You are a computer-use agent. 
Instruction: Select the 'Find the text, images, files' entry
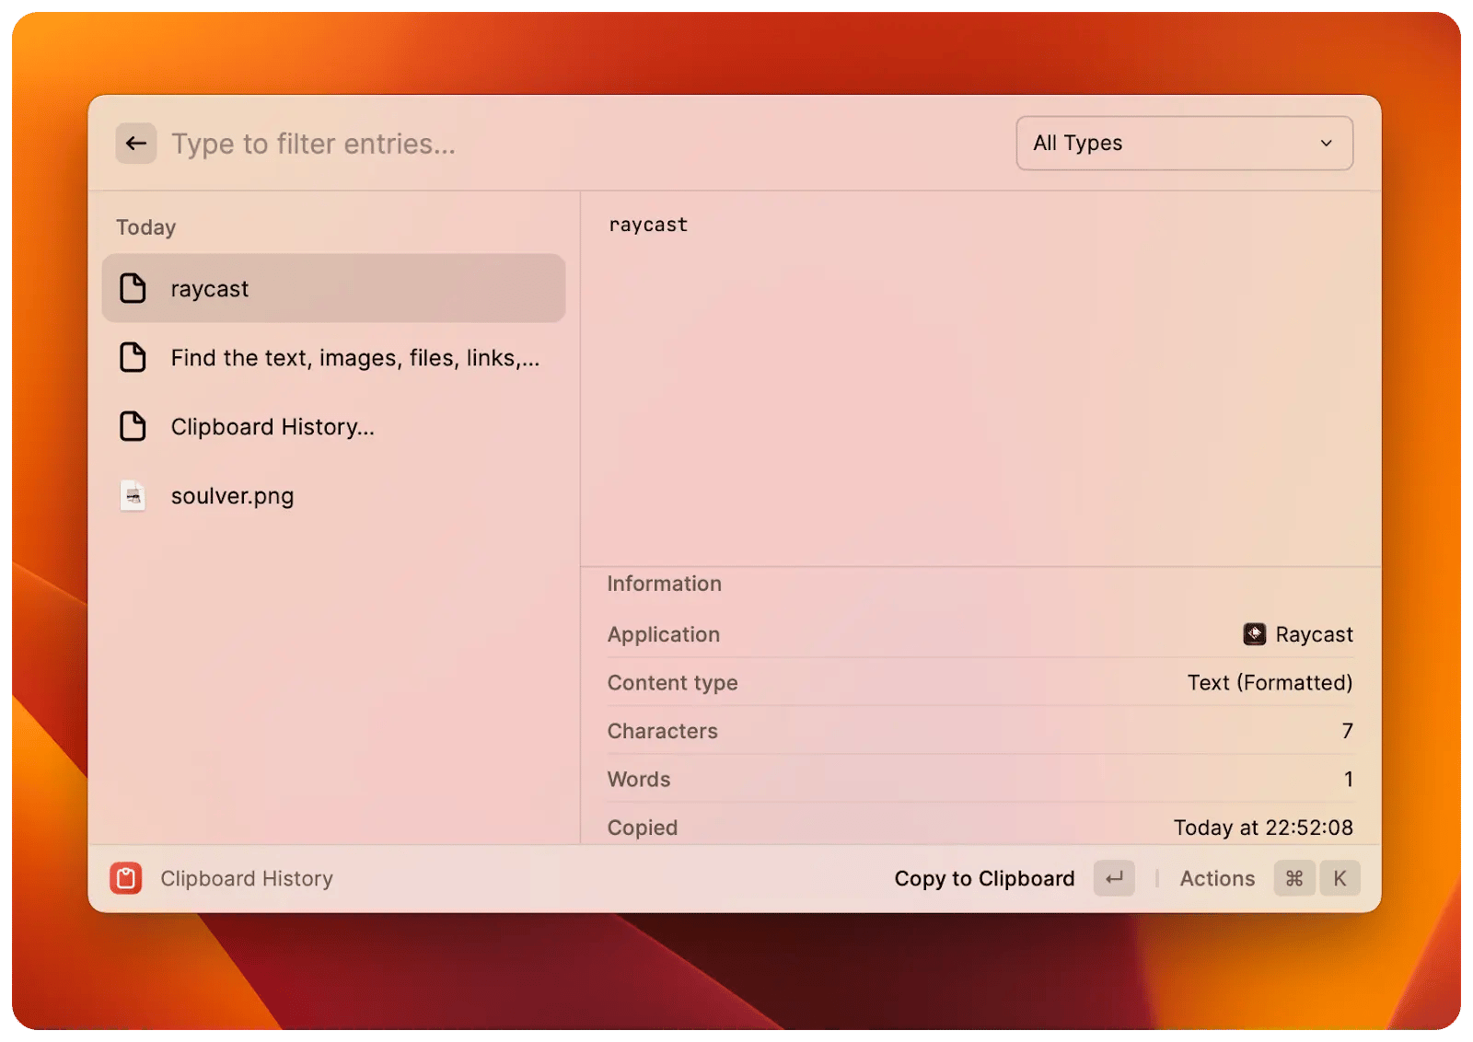[x=333, y=357]
